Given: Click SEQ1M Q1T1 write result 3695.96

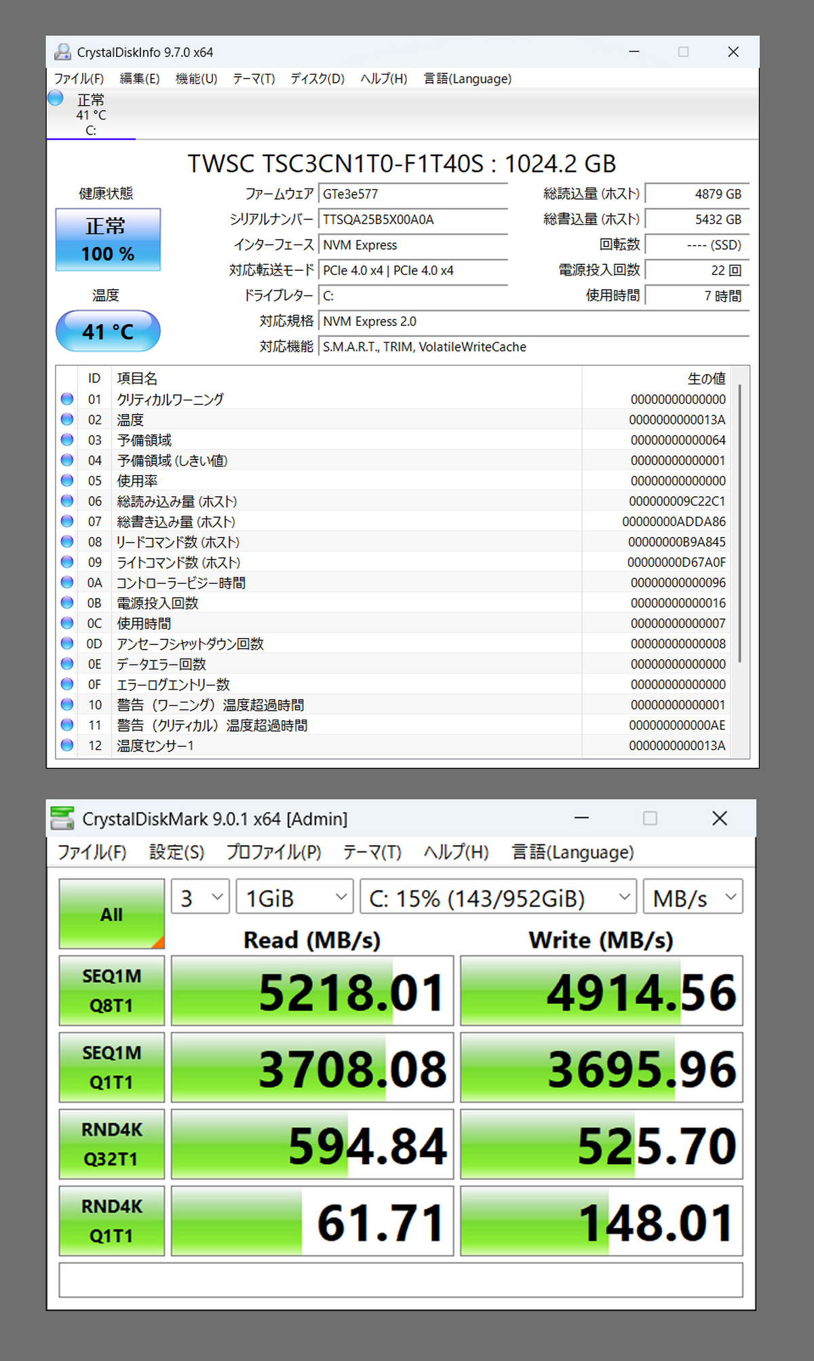Looking at the screenshot, I should (602, 1067).
